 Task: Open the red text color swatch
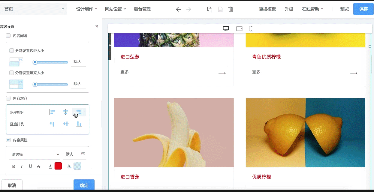pyautogui.click(x=58, y=166)
